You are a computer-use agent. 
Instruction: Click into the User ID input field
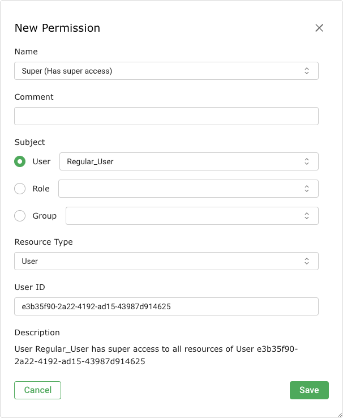pos(166,306)
